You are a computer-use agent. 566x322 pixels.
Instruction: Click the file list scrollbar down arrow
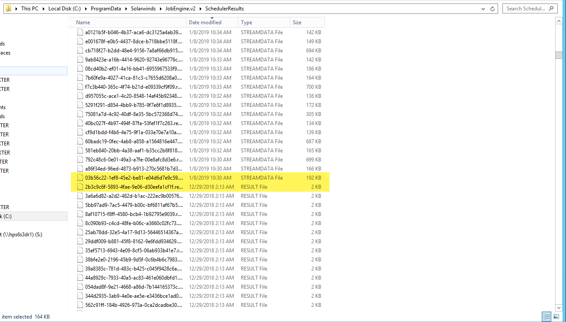point(559,307)
